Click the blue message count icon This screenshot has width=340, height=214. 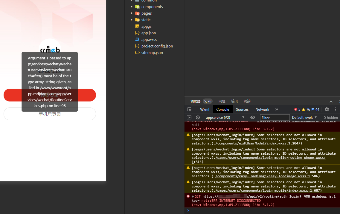pos(313,109)
